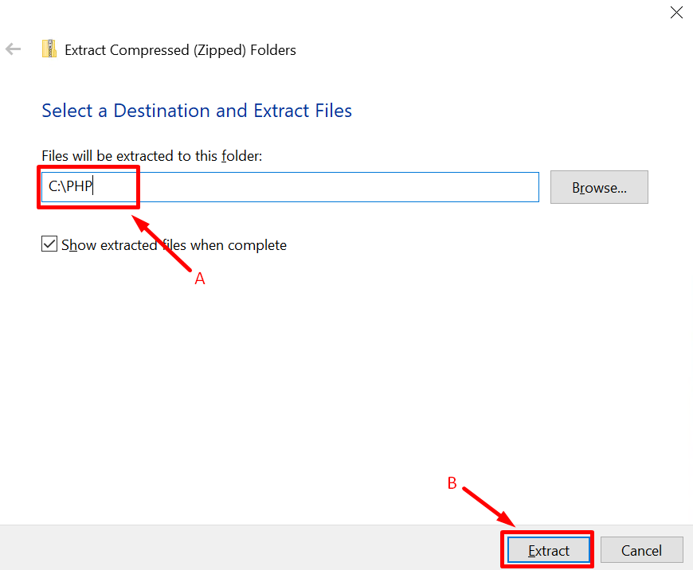
Task: Click the gray footer bar left of Extract
Action: (239, 549)
